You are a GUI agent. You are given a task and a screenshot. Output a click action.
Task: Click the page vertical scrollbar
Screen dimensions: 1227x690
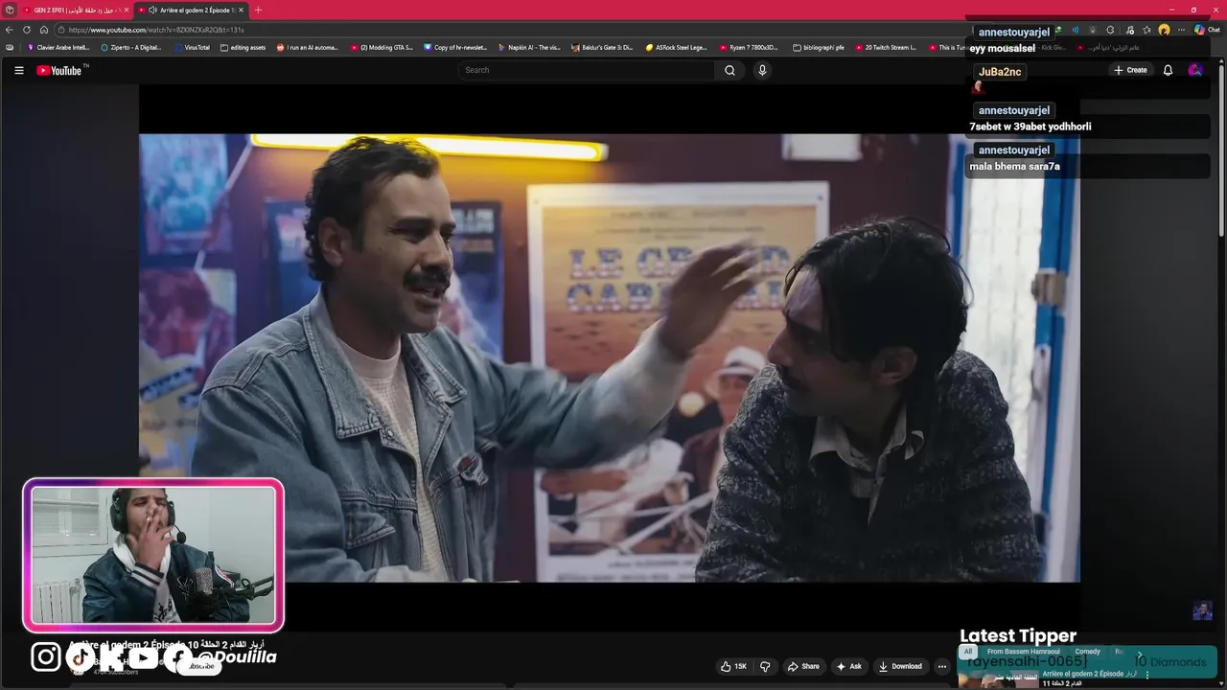point(1221,149)
